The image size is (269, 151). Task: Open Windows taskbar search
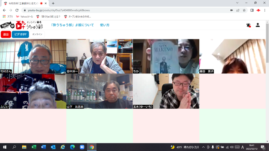14,147
